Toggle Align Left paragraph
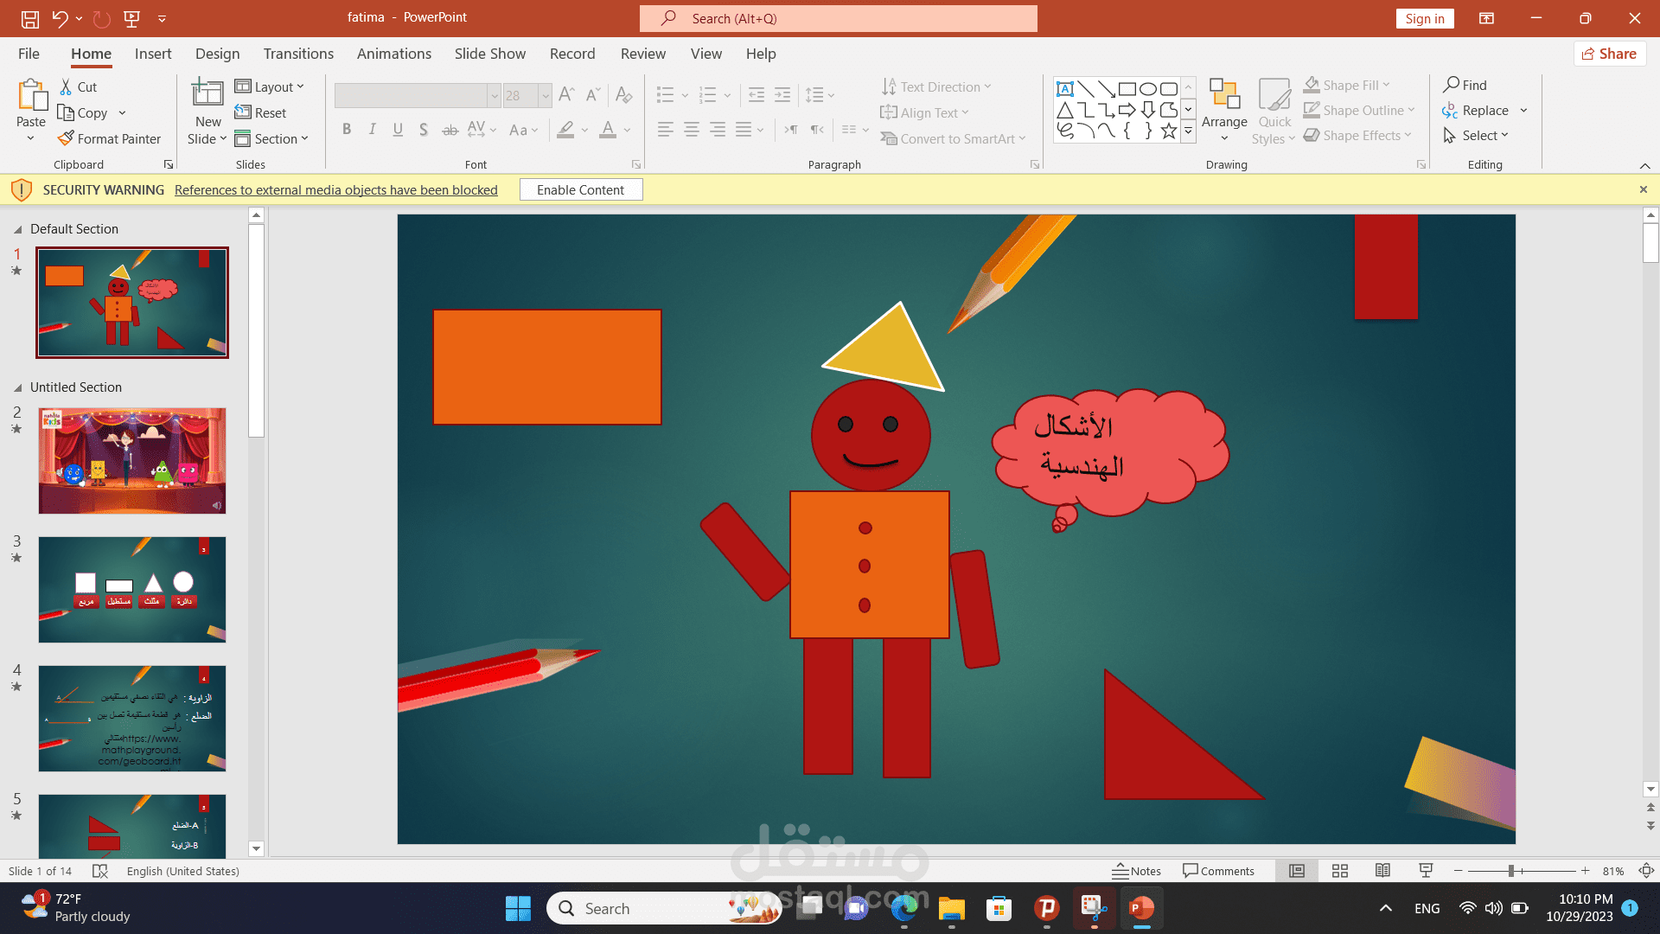Image resolution: width=1660 pixels, height=934 pixels. pos(665,130)
